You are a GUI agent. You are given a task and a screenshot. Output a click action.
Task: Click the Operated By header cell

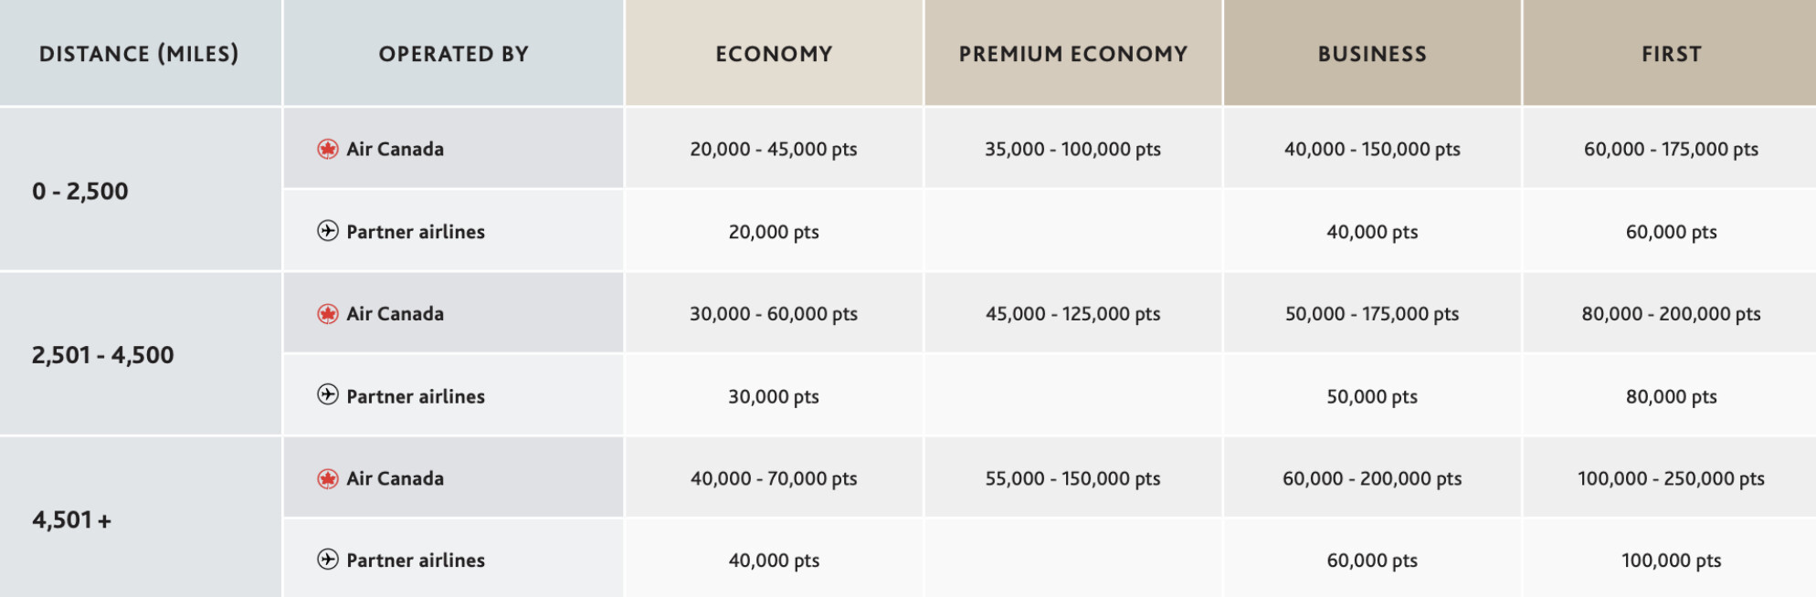point(454,53)
